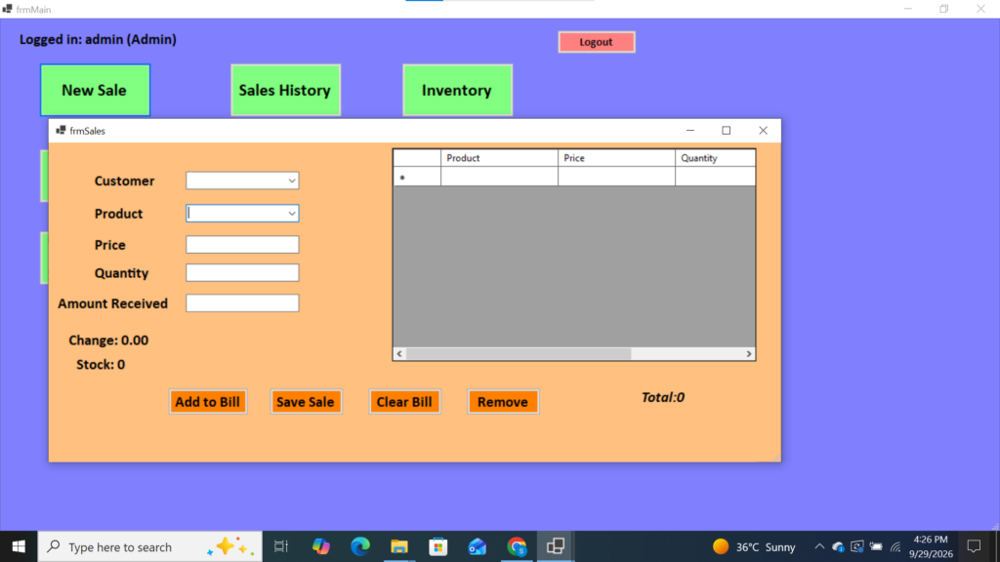Viewport: 1000px width, 562px height.
Task: Click the taskbar search box
Action: (149, 546)
